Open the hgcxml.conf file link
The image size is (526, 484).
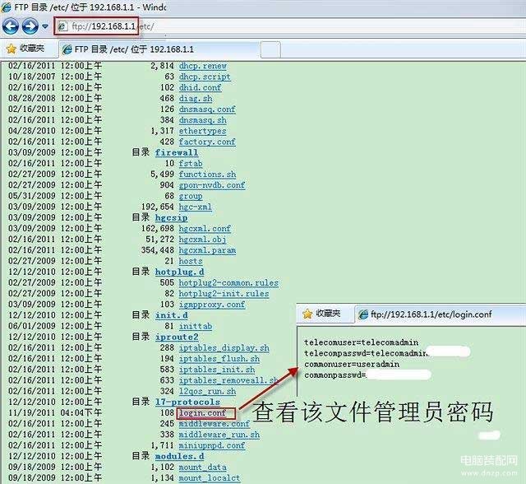pyautogui.click(x=205, y=228)
